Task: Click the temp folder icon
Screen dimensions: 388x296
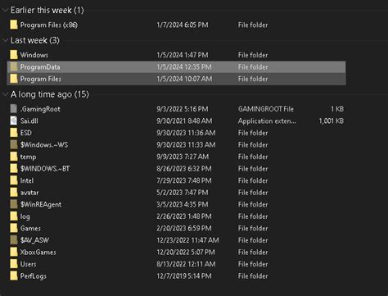Action: click(14, 157)
